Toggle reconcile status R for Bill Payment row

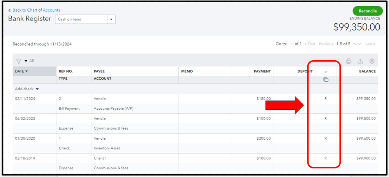coord(326,99)
